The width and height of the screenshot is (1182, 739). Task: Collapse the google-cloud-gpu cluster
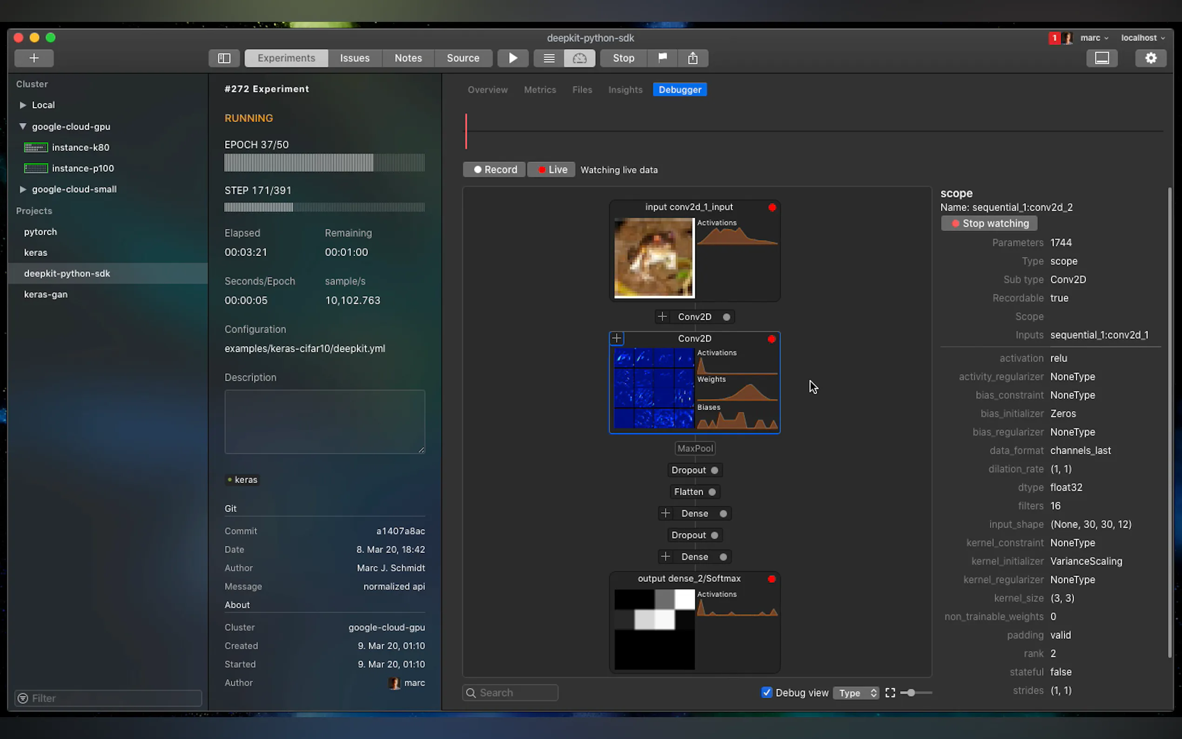pyautogui.click(x=22, y=127)
